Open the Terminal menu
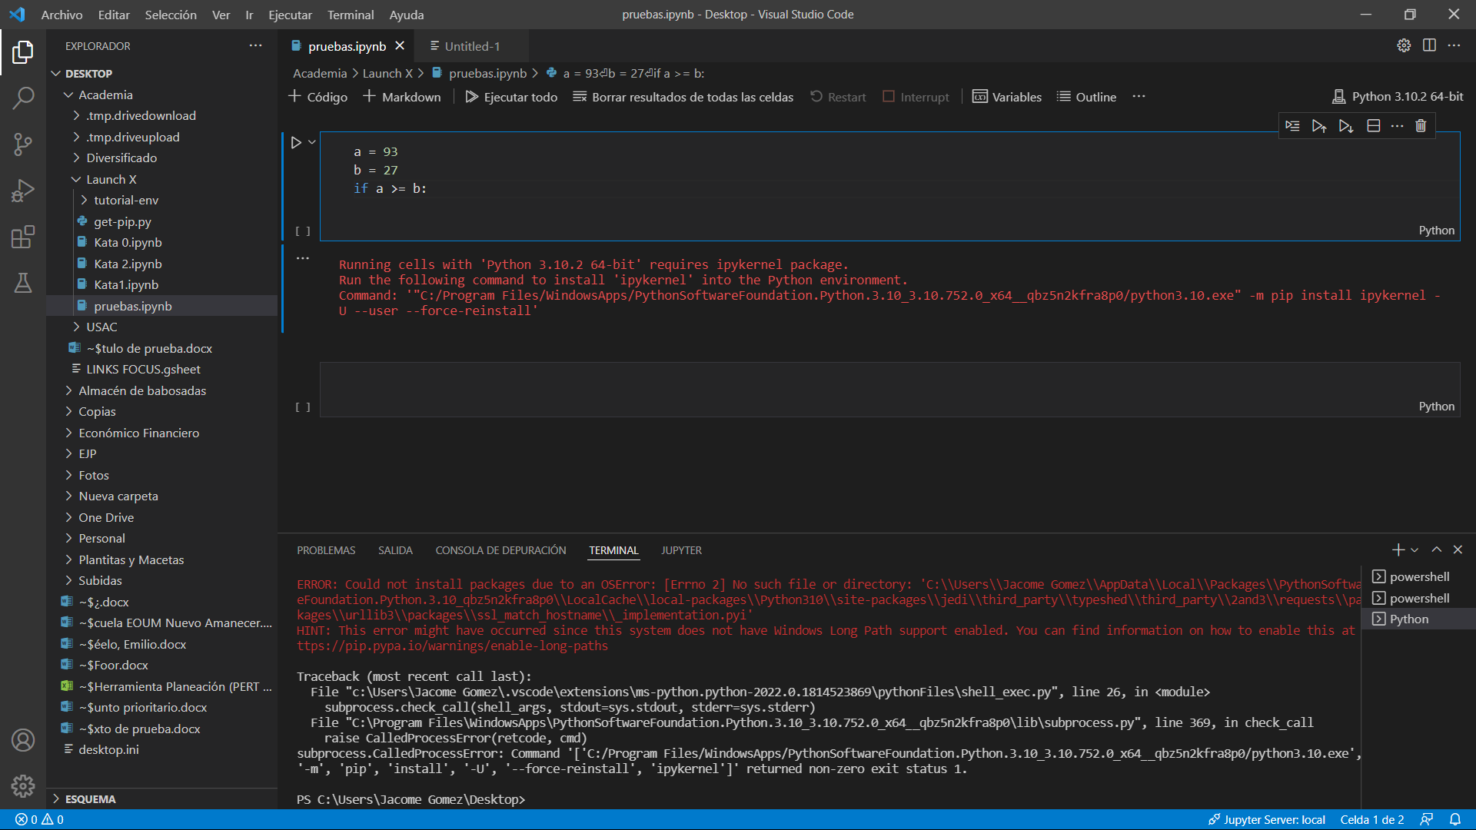1476x830 pixels. click(x=351, y=15)
